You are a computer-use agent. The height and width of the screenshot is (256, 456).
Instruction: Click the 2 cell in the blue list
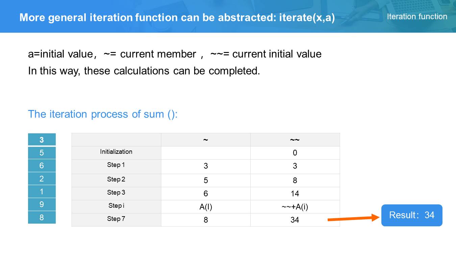click(42, 178)
